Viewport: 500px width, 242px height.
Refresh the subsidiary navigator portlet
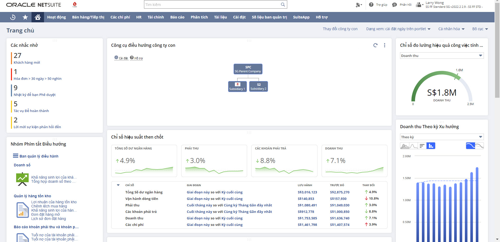click(375, 45)
